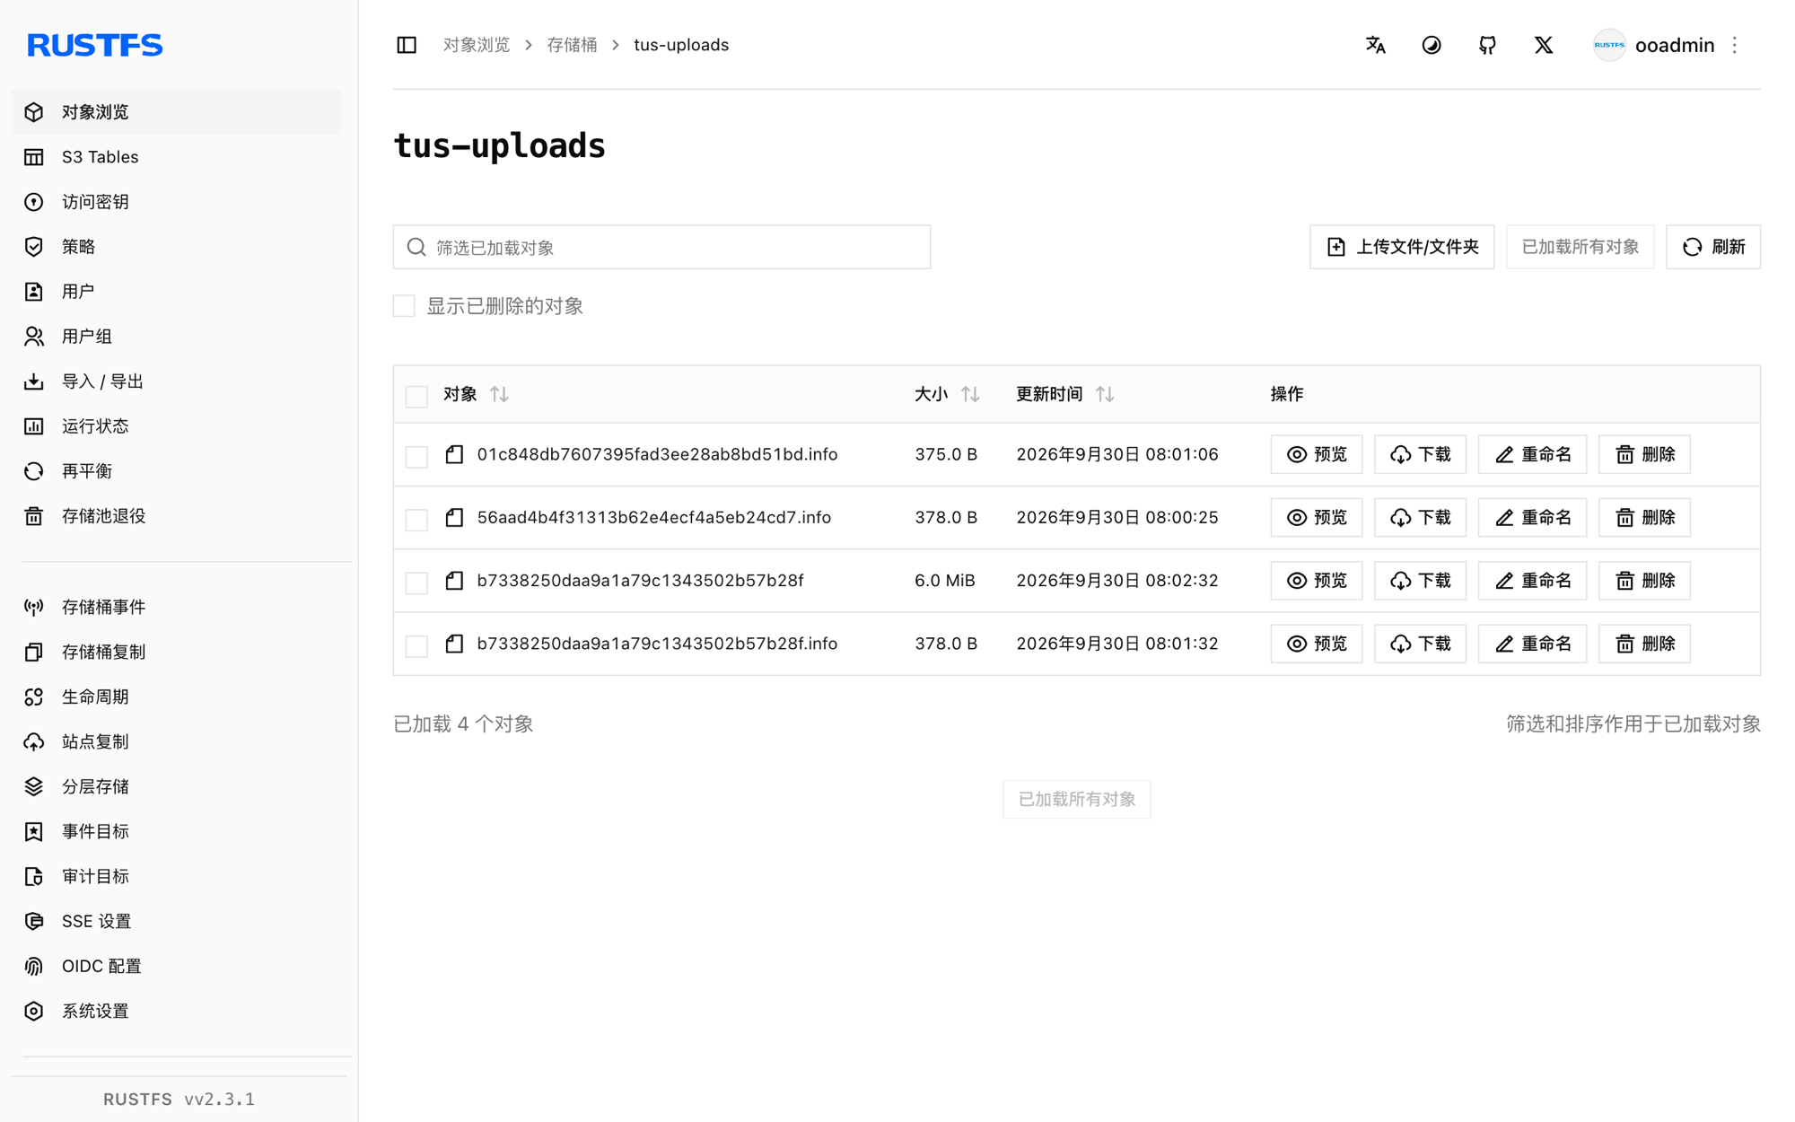The height and width of the screenshot is (1122, 1795).
Task: Click 上传文件/文件夹 upload button
Action: 1402,247
